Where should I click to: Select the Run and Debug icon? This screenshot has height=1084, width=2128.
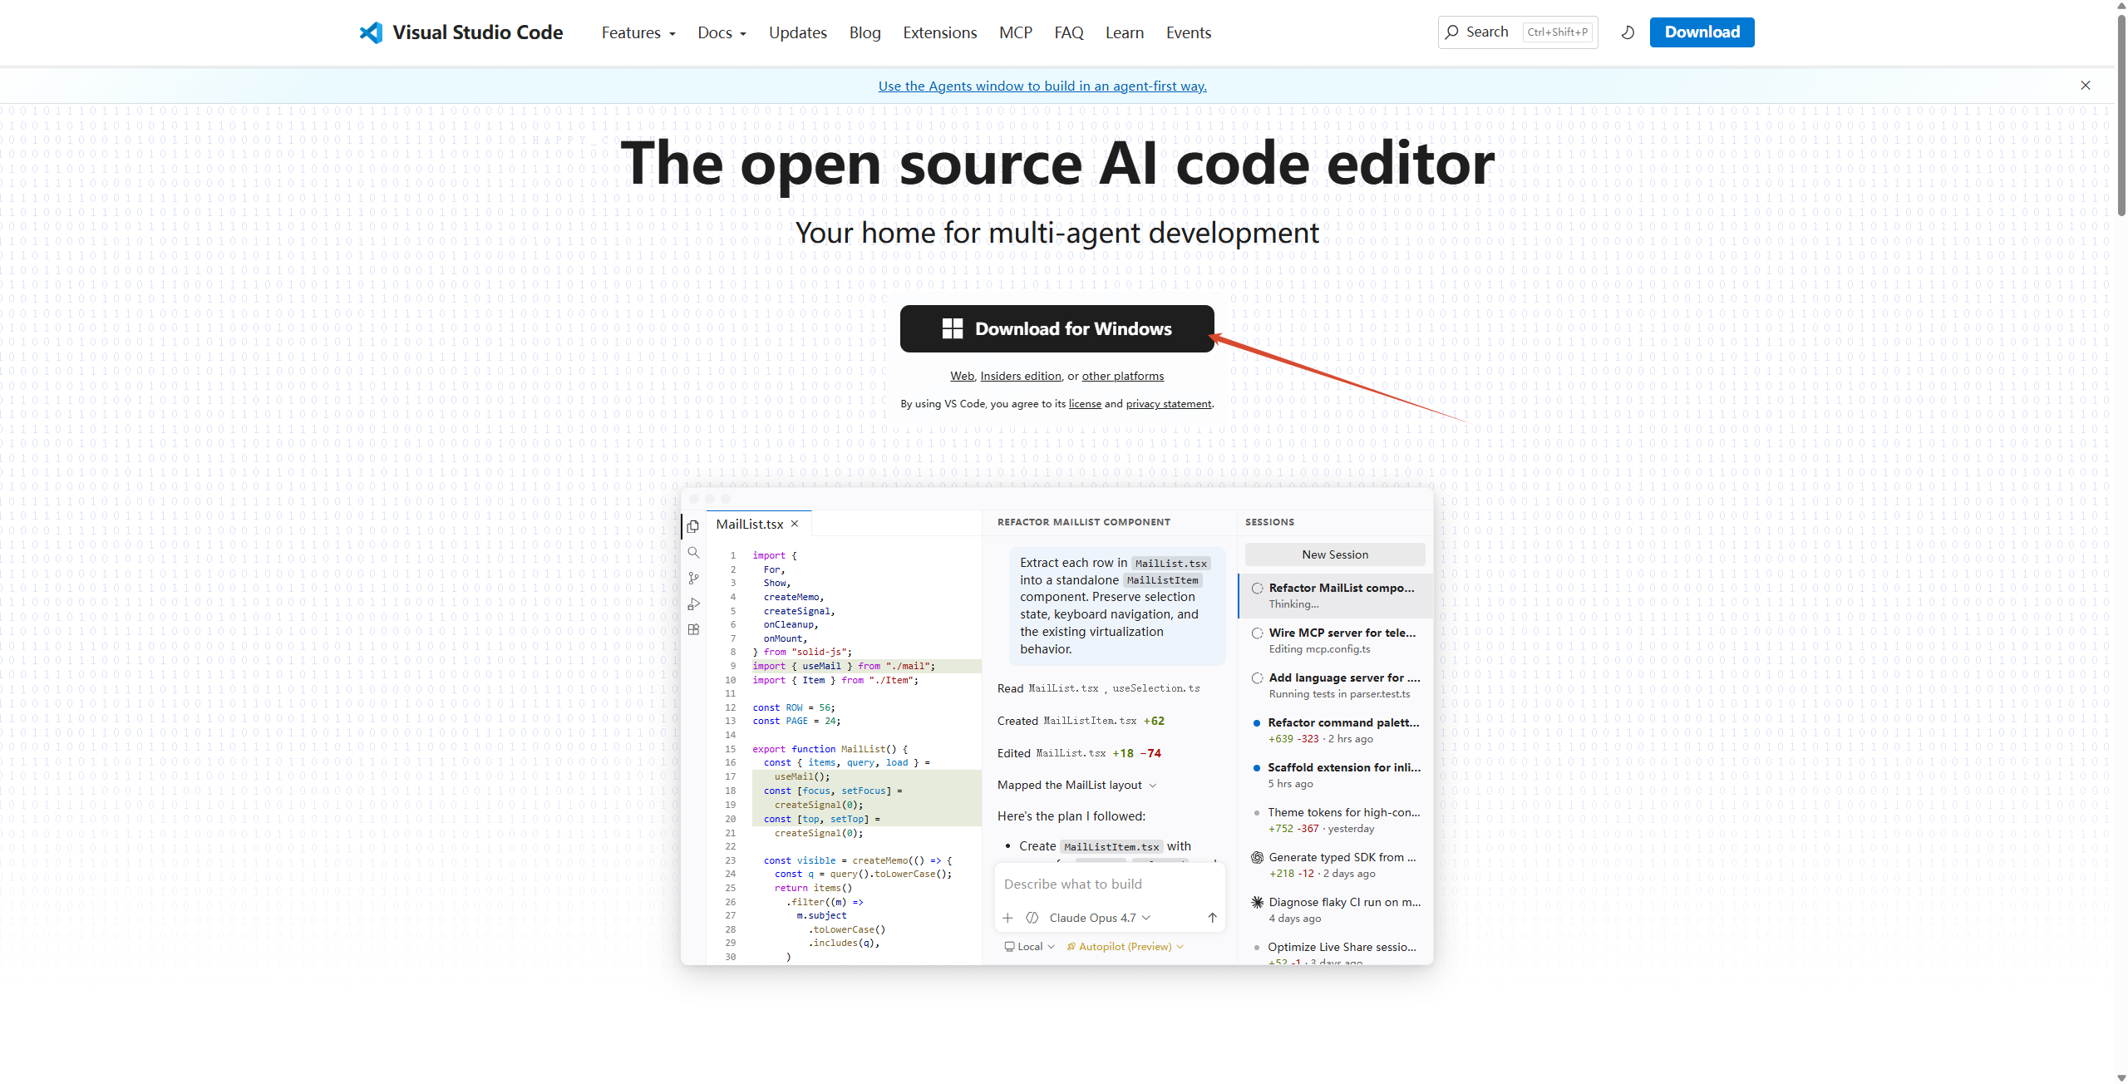tap(693, 604)
